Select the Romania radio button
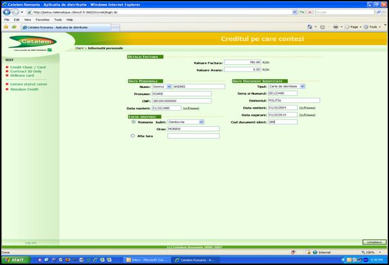Screen dimensions: 389x265 (x=133, y=122)
